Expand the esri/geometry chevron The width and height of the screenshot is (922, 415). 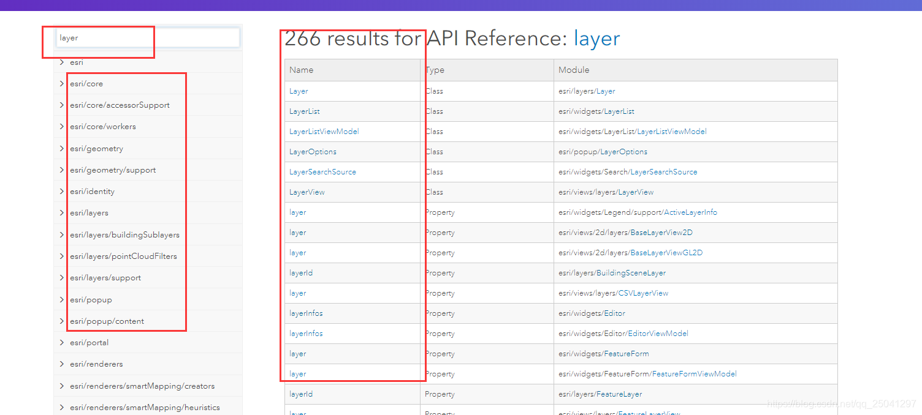[x=62, y=148]
